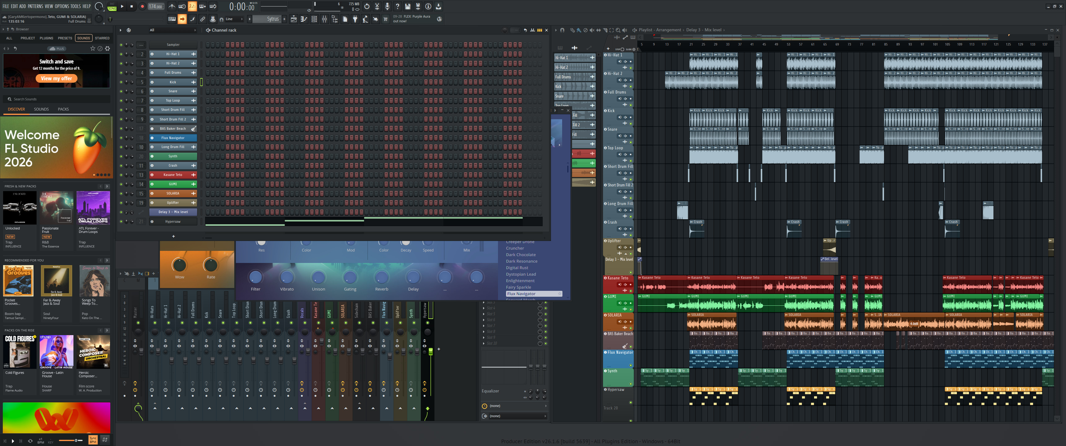Click the typing keyboard to piano icon
Screen dimensions: 1066x446
coord(172,19)
